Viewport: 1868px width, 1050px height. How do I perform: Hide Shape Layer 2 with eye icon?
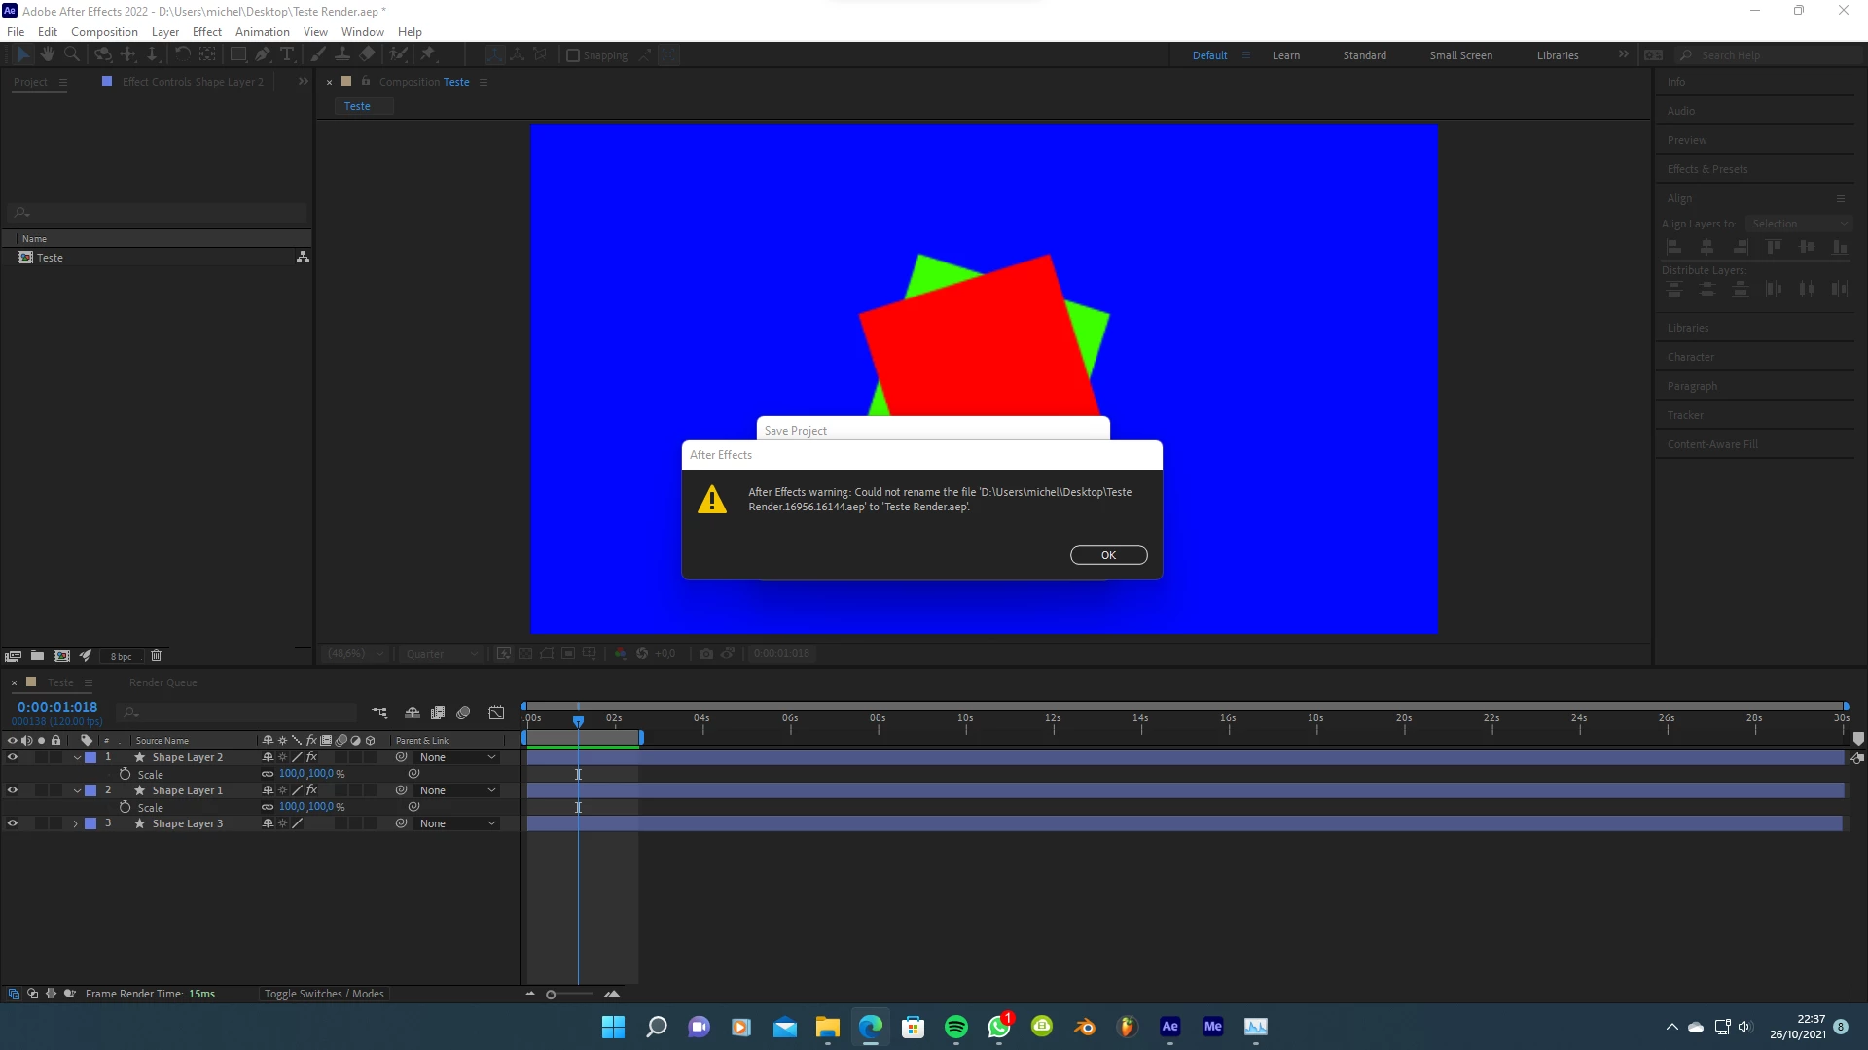pos(13,757)
